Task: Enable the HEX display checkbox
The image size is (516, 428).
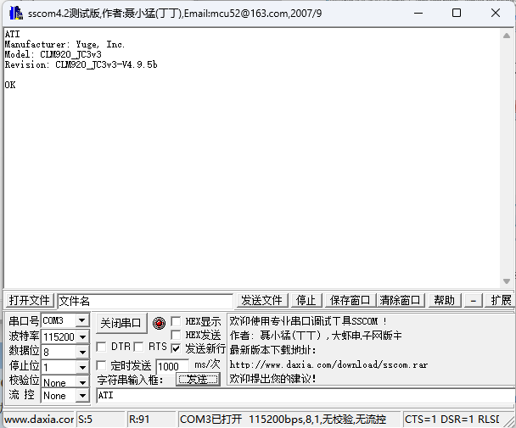Action: coord(176,321)
